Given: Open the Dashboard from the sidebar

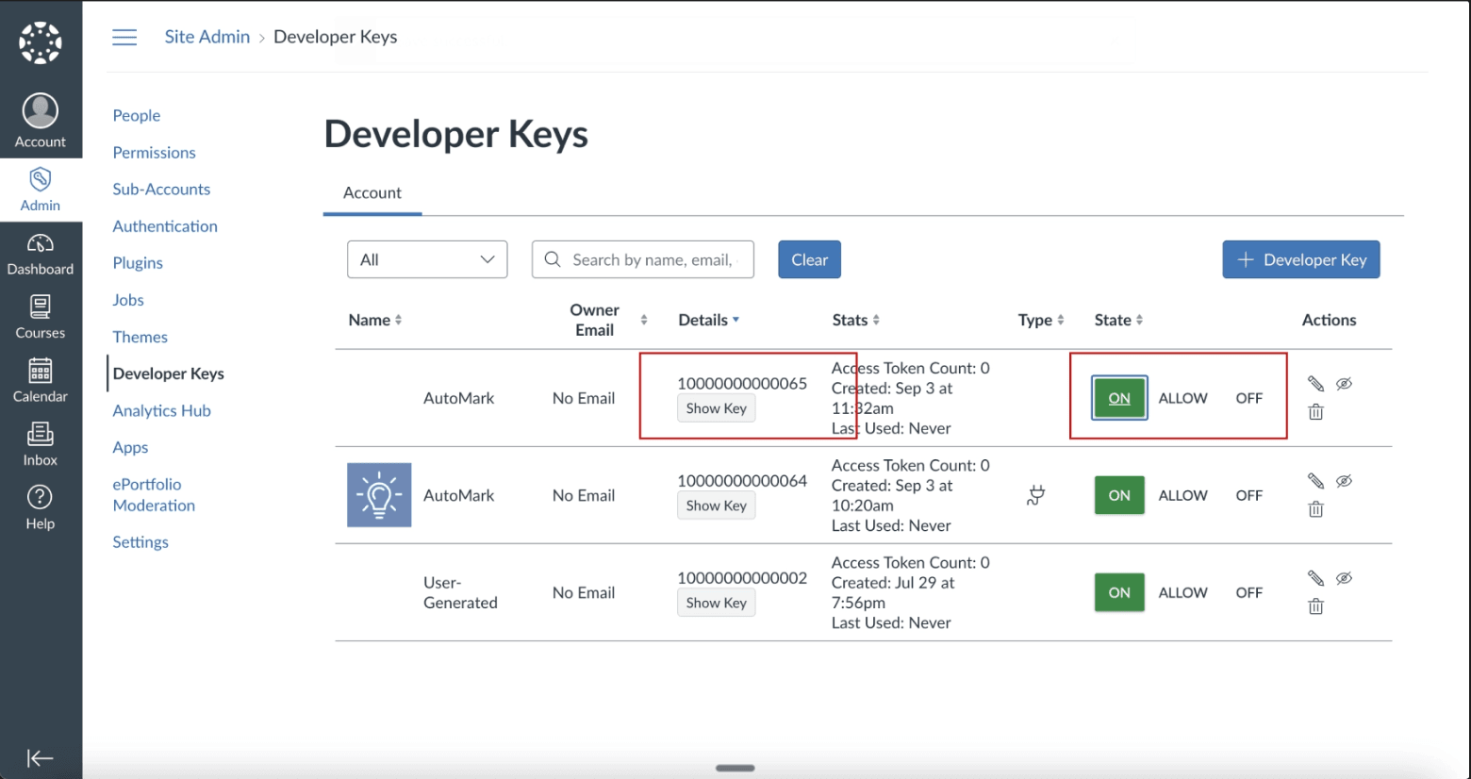Looking at the screenshot, I should [41, 253].
